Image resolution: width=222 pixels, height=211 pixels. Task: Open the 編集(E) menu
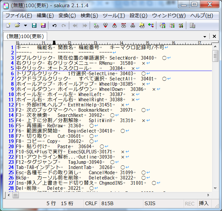click(45, 16)
